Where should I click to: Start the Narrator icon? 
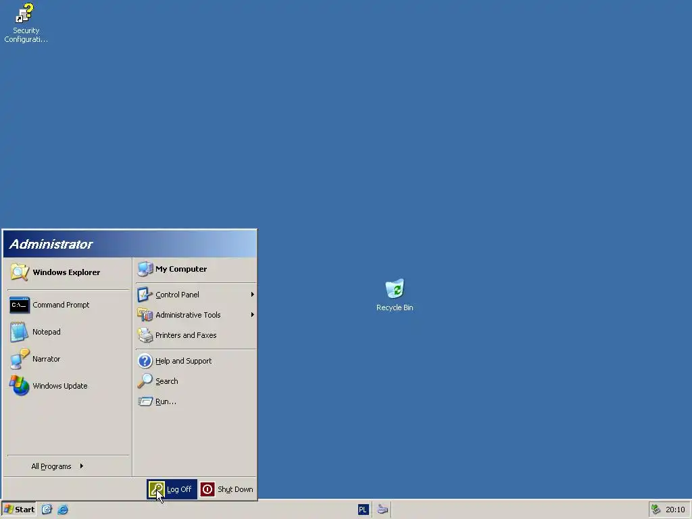(x=20, y=359)
